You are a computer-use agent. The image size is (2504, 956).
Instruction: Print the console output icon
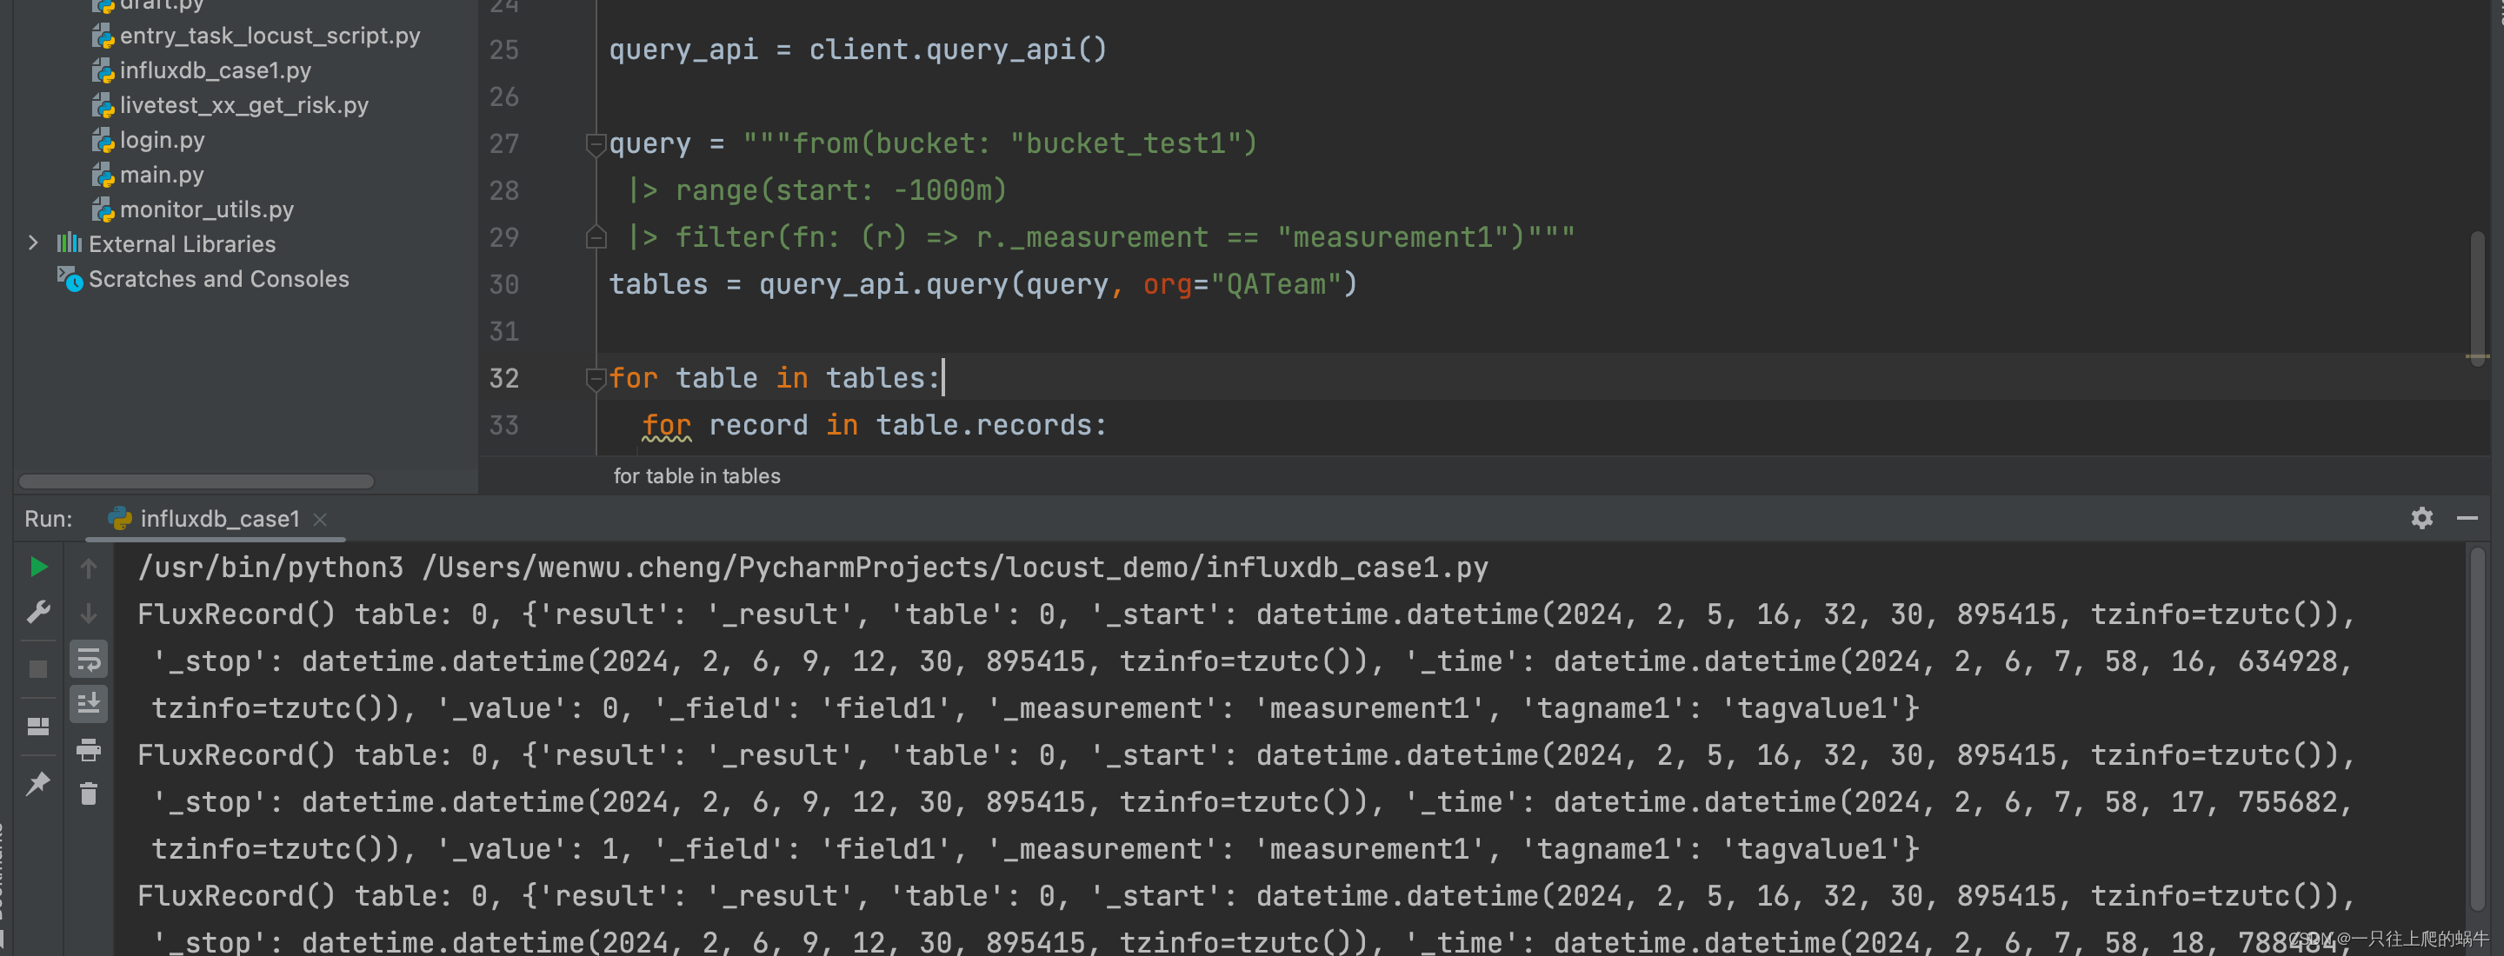(x=89, y=750)
